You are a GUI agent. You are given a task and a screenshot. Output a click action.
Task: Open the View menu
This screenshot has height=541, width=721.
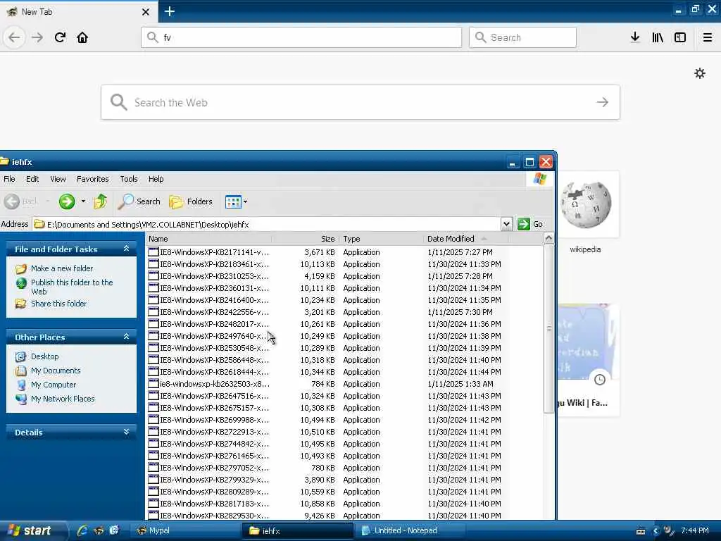click(x=58, y=179)
